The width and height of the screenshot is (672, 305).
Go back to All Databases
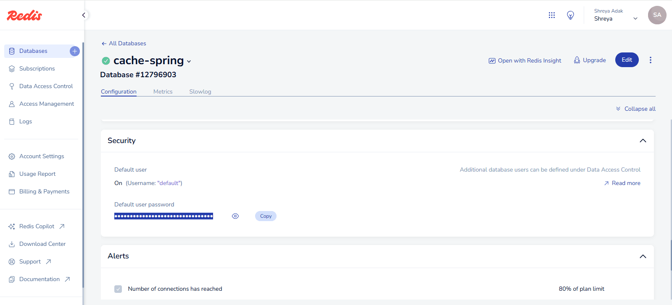[124, 43]
